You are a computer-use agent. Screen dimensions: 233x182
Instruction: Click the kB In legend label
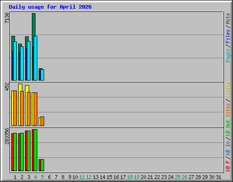click(x=228, y=148)
